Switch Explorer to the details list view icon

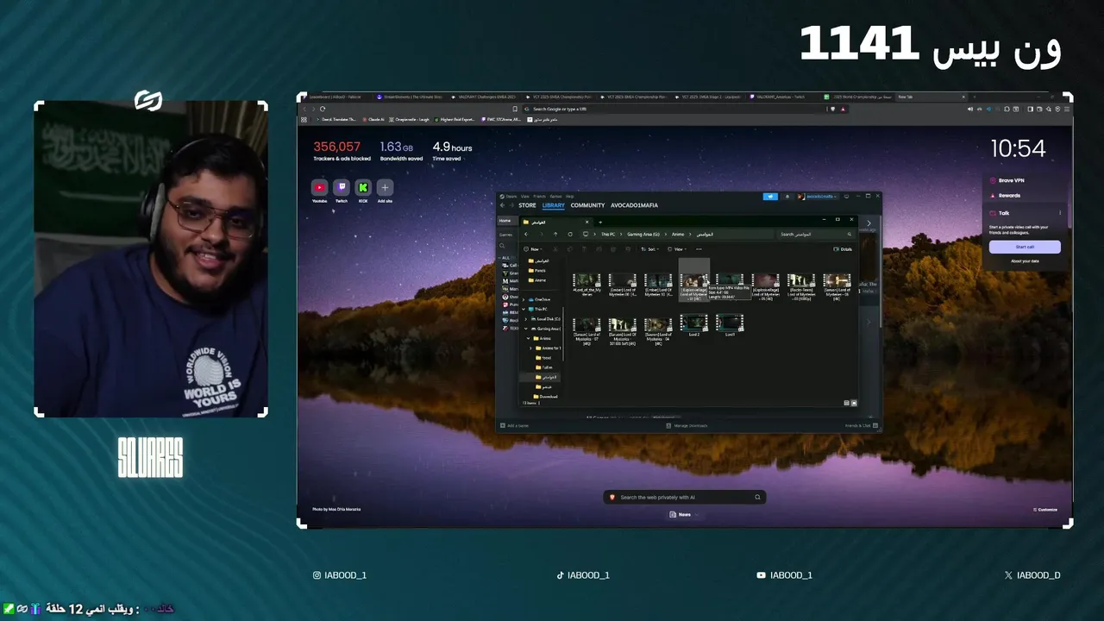pyautogui.click(x=847, y=403)
